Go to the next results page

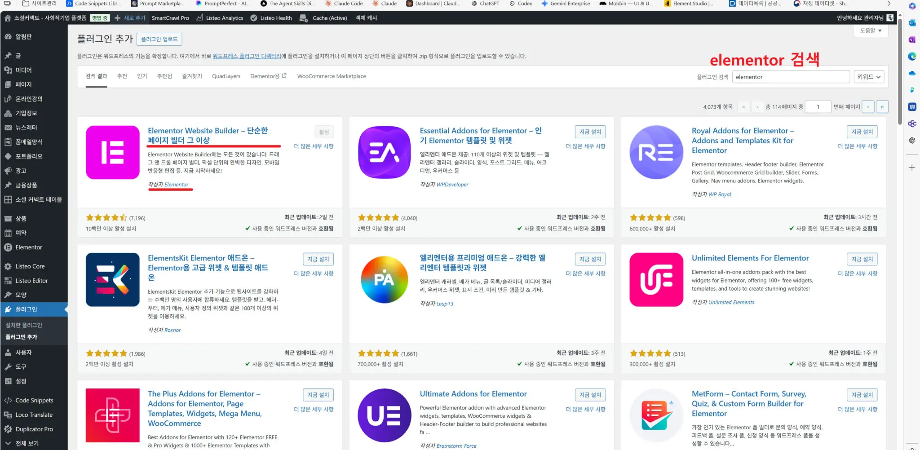(868, 107)
